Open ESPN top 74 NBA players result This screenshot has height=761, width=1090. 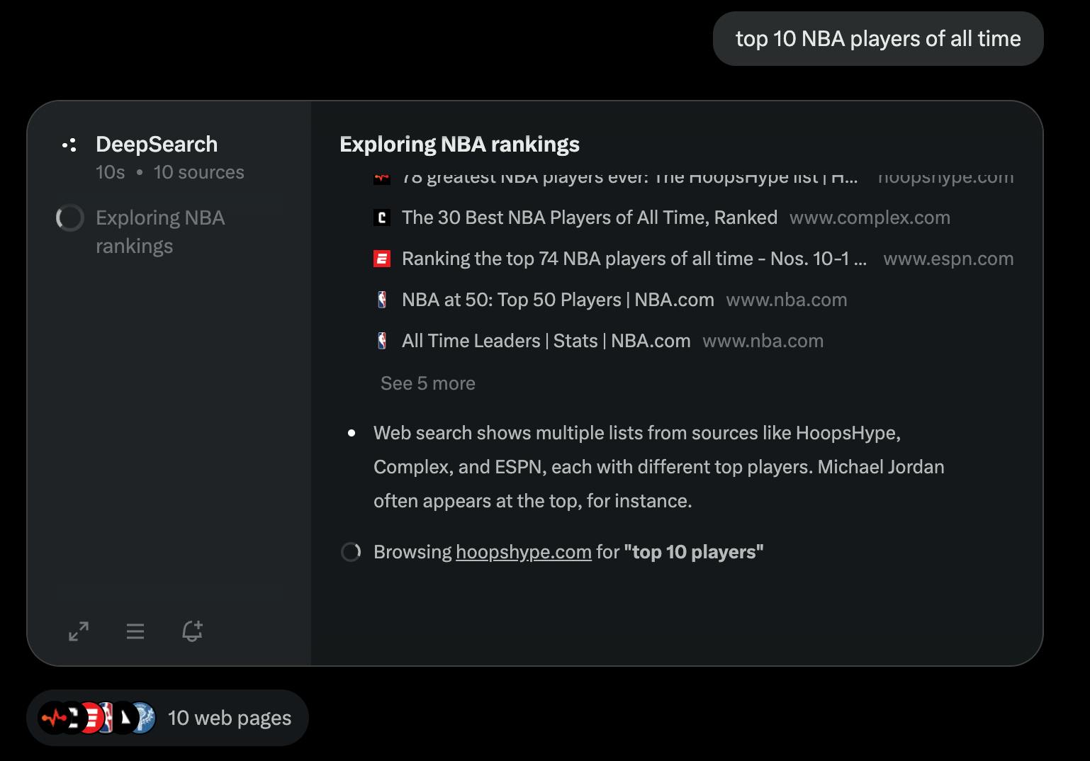pyautogui.click(x=634, y=259)
